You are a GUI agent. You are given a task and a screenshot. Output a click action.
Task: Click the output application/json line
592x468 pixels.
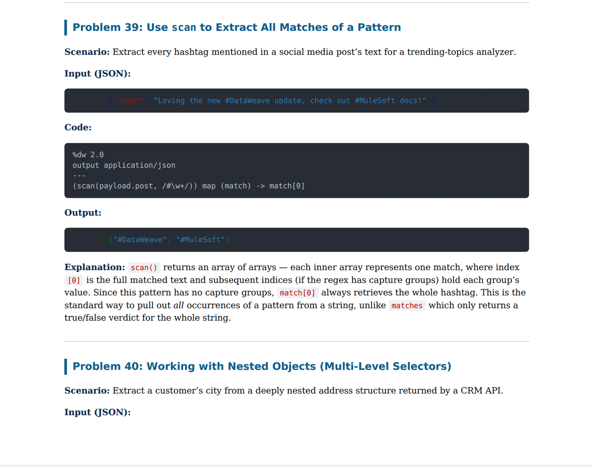click(x=124, y=165)
